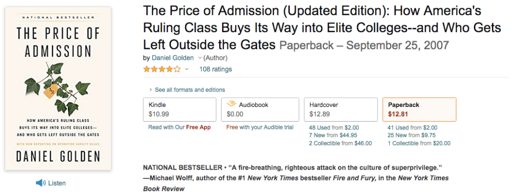526x194 pixels.
Task: Choose the Hardcover format at $12.89
Action: (x=340, y=109)
